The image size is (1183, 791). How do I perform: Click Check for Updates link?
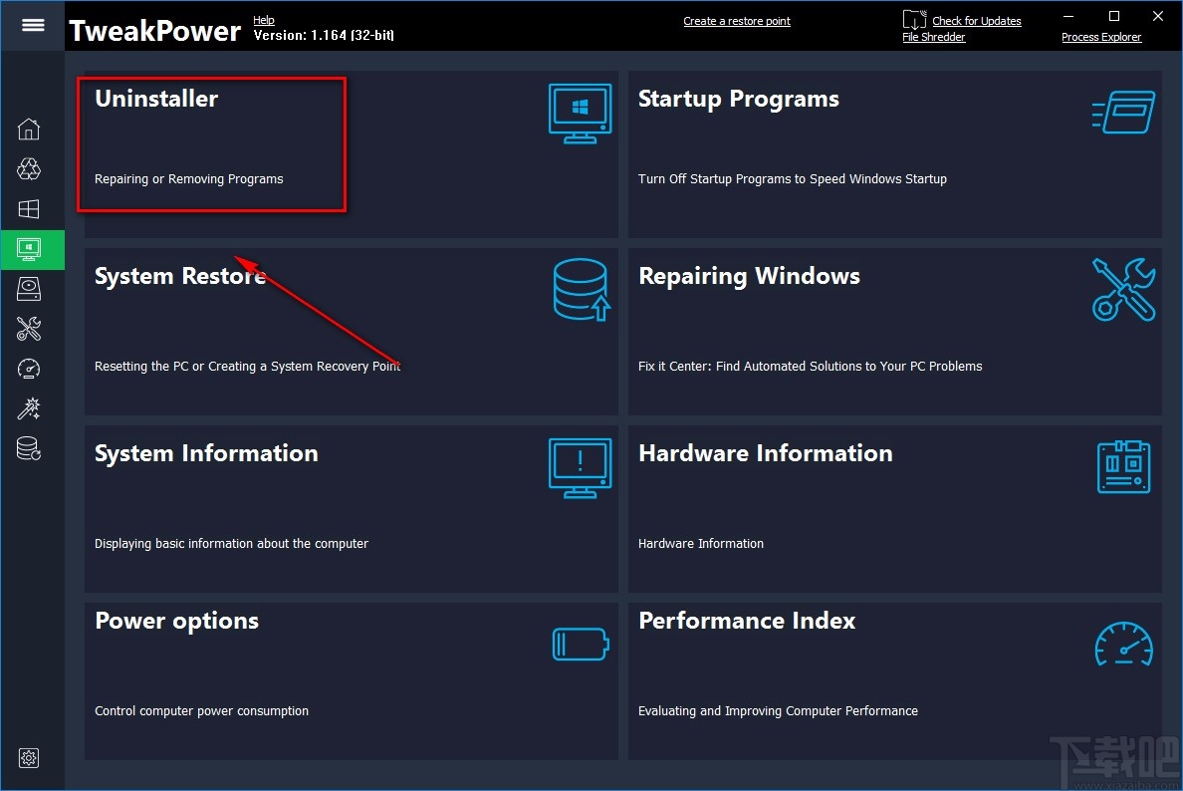tap(976, 21)
